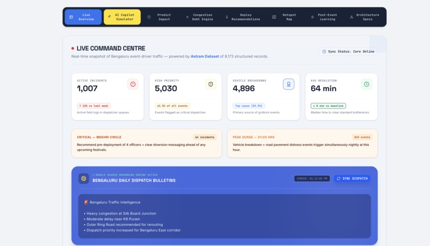The height and width of the screenshot is (246, 430).
Task: Click the Sync Status clock icon
Action: coord(324,52)
